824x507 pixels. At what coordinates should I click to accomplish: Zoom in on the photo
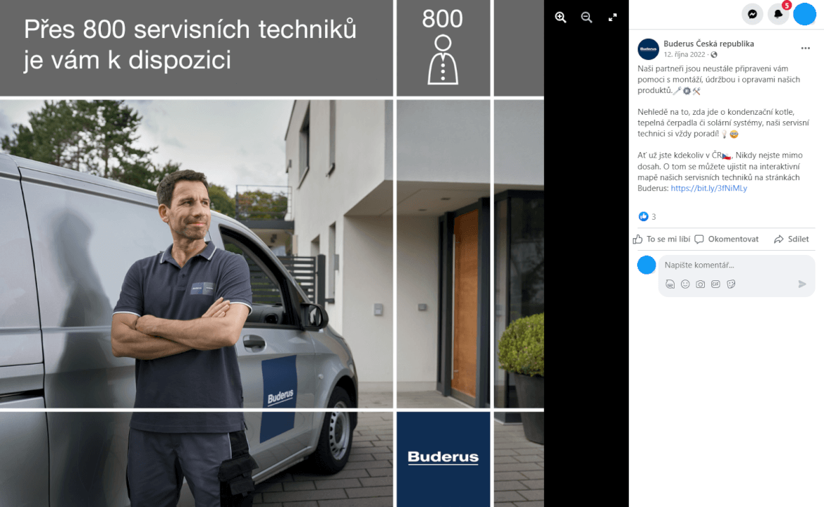pos(560,18)
